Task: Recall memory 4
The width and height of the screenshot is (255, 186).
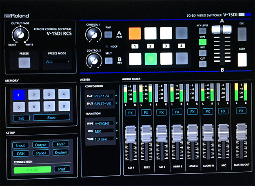Action: pos(64,94)
